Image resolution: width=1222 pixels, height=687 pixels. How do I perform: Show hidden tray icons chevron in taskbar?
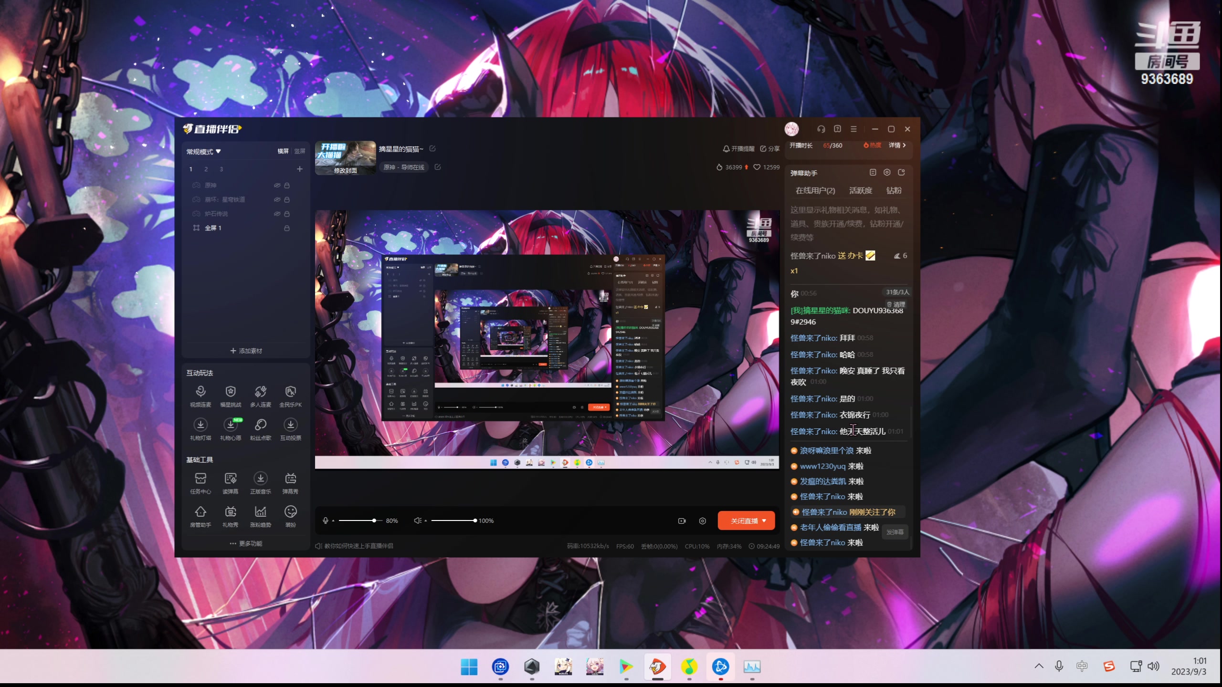coord(1039,666)
